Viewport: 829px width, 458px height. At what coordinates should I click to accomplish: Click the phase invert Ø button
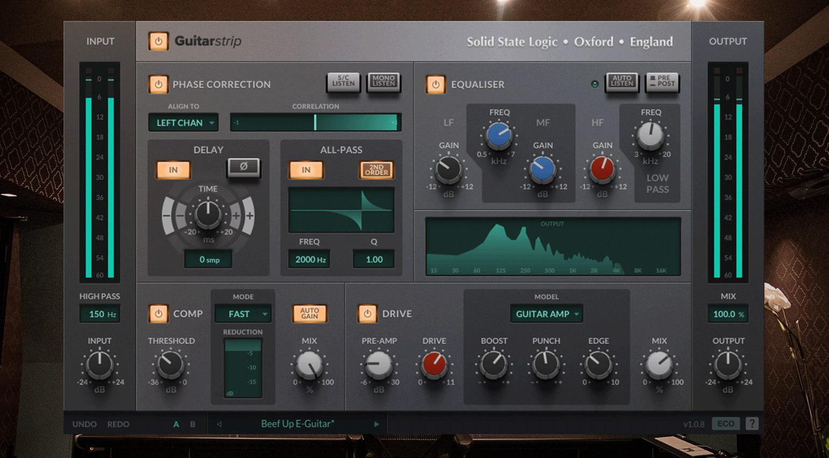point(243,168)
